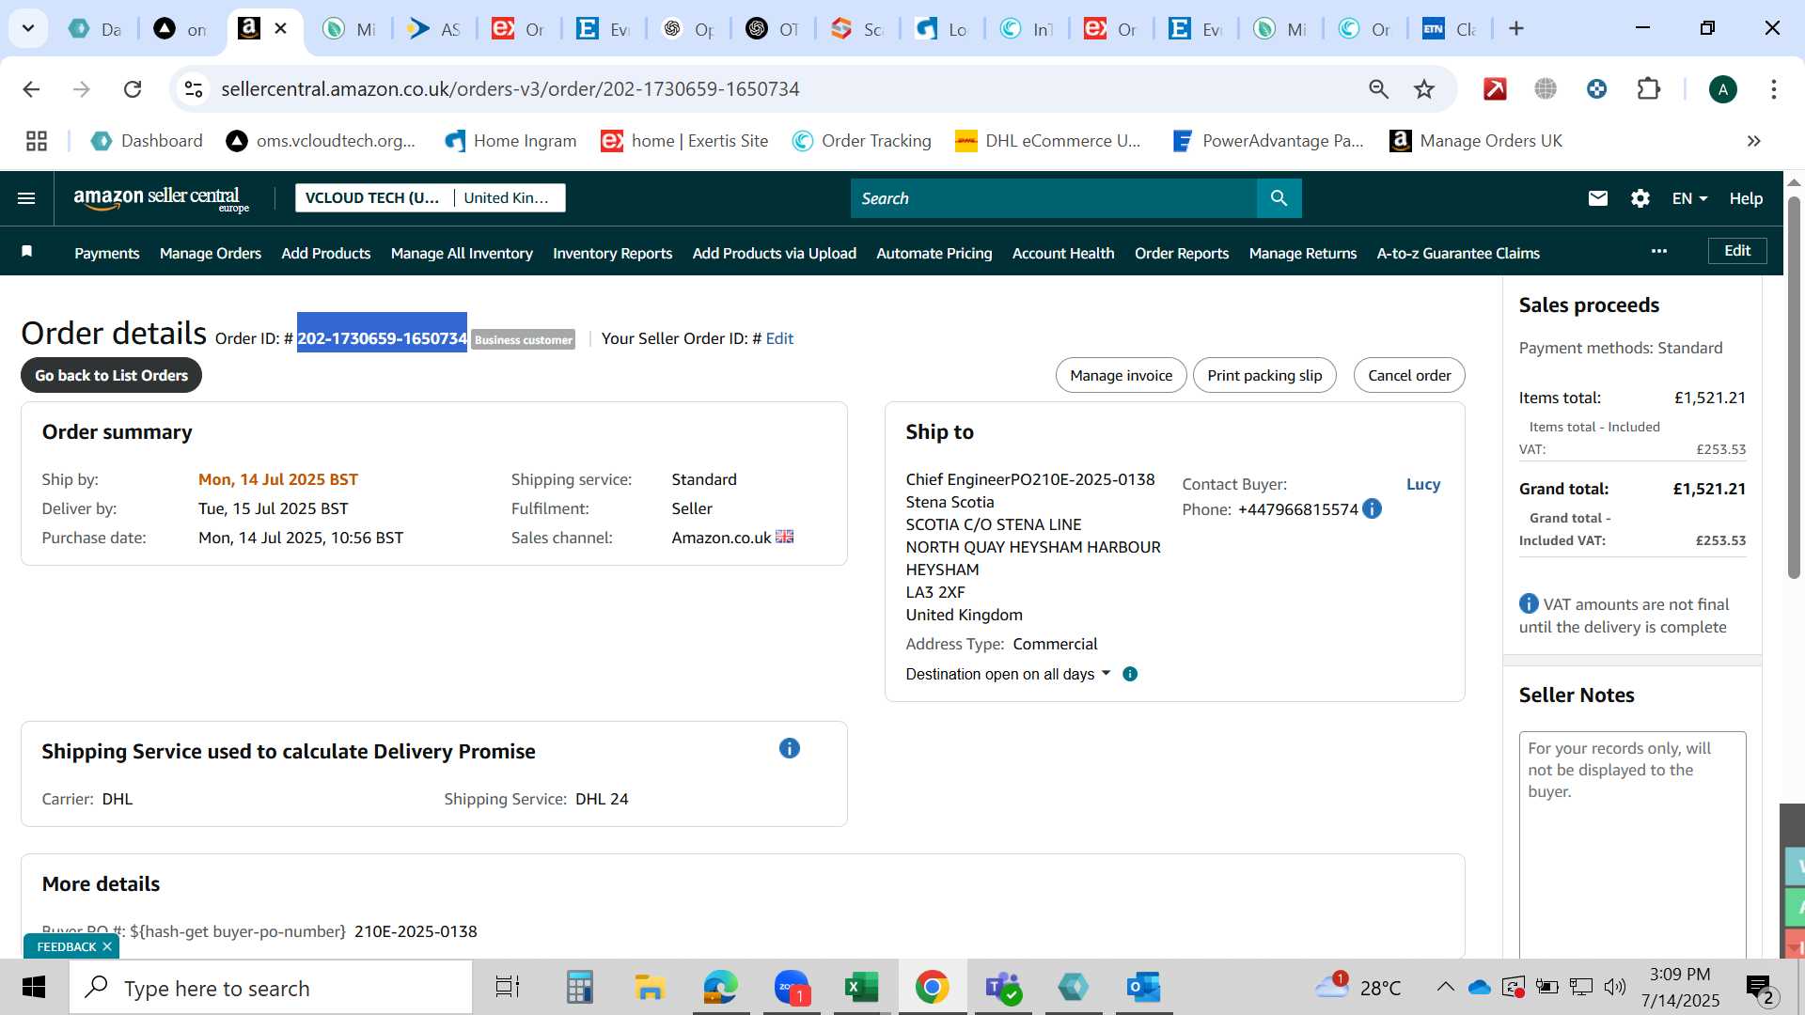Click the zoom magnifier icon in the address bar
This screenshot has width=1805, height=1015.
coord(1378,89)
